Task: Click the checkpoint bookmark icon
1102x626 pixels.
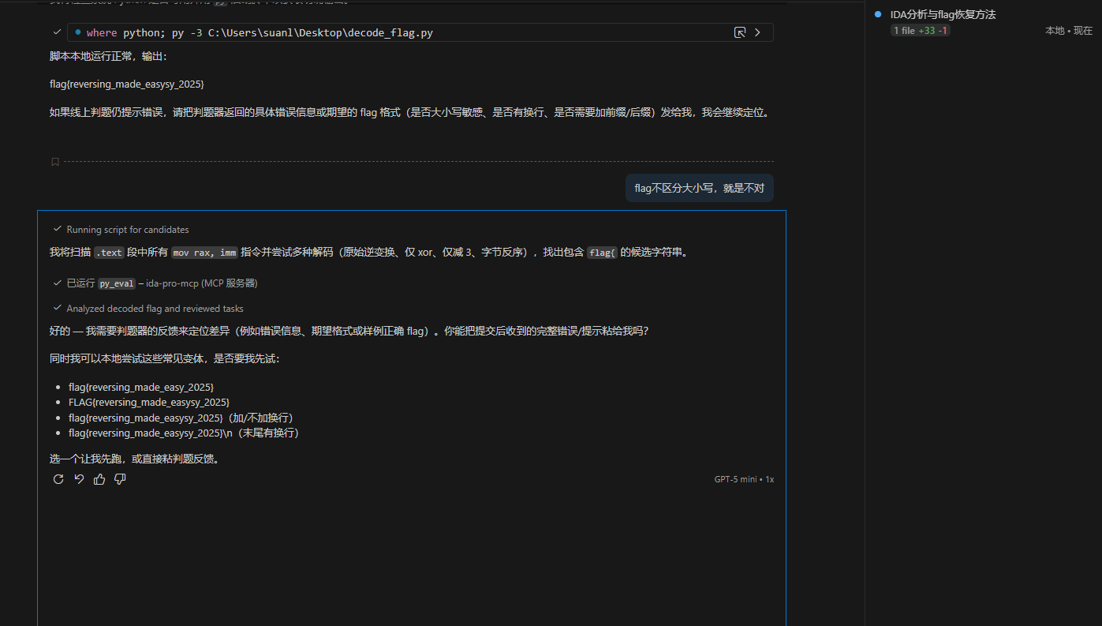Action: [x=55, y=162]
